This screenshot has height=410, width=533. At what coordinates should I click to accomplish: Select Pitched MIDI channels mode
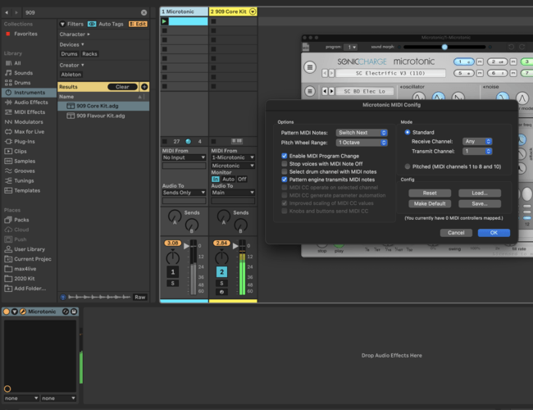(x=408, y=166)
